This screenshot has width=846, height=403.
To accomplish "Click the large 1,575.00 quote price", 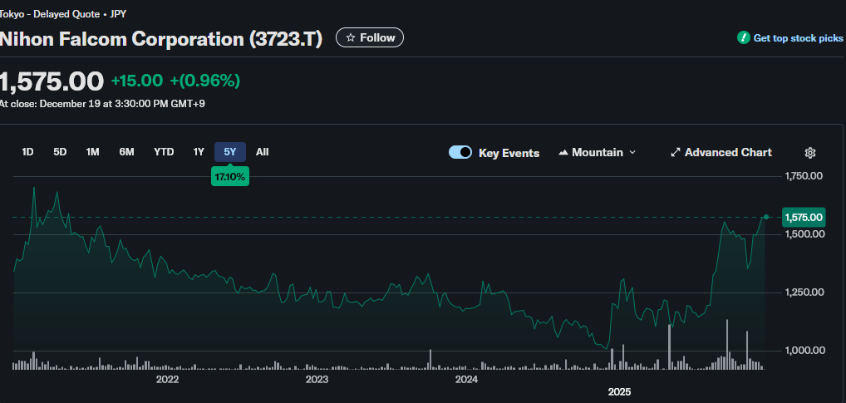I will click(x=52, y=81).
